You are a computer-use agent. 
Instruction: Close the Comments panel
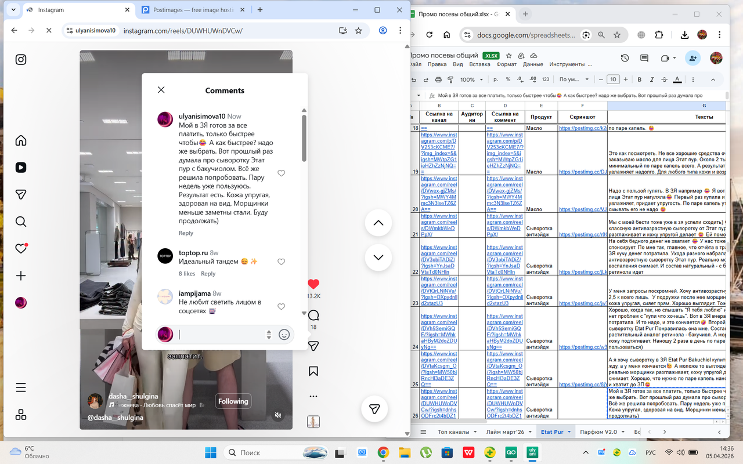coord(161,90)
